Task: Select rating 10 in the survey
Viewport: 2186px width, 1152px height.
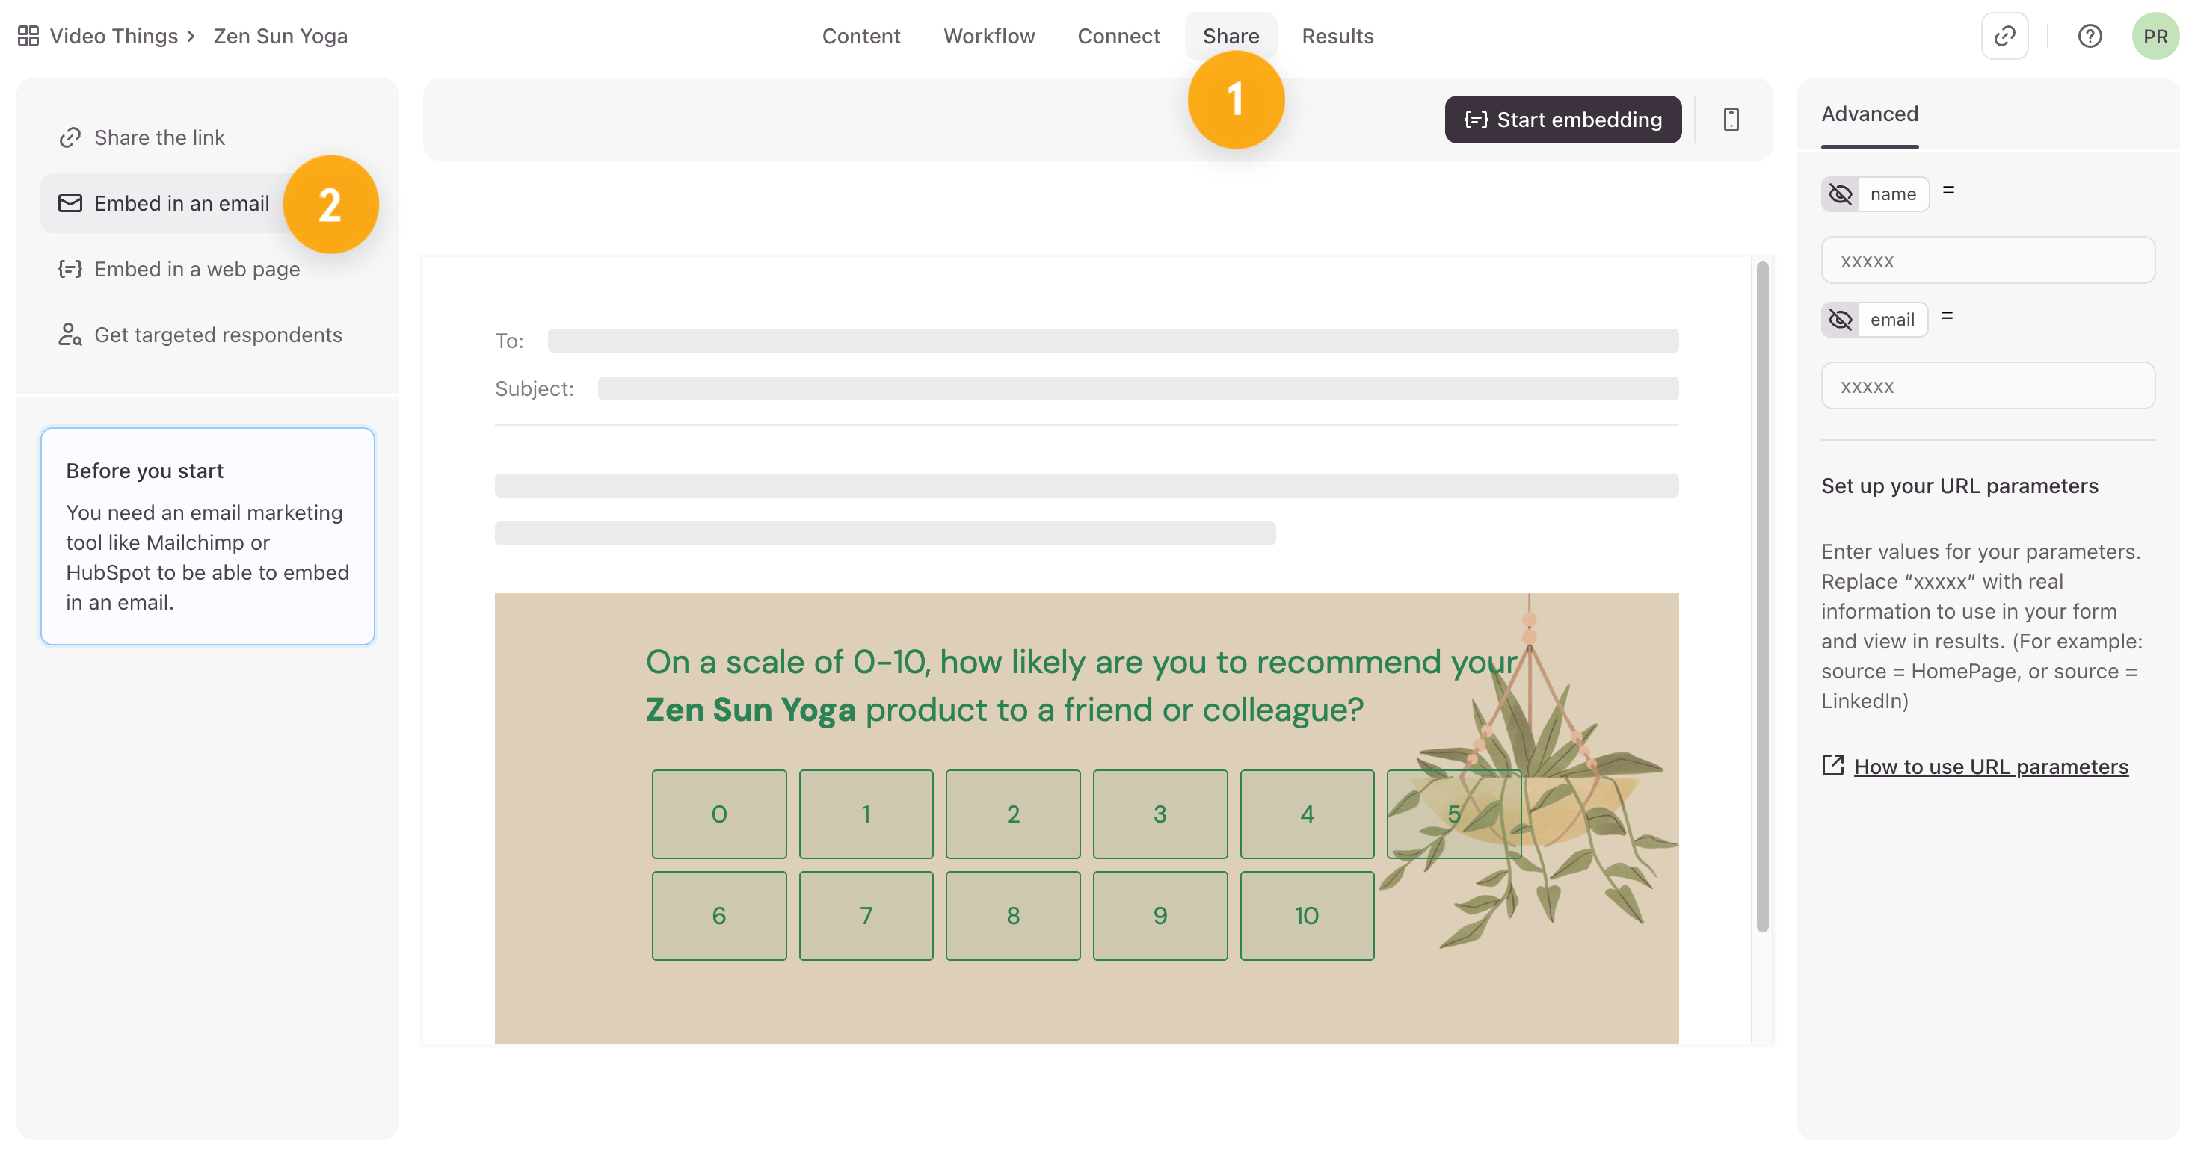Action: (x=1306, y=915)
